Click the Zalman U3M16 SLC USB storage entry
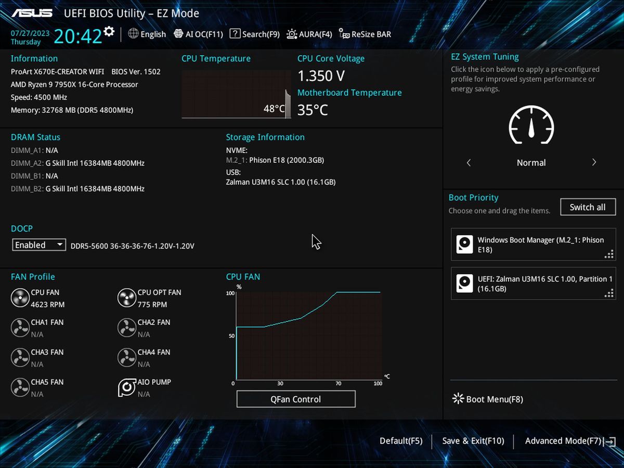This screenshot has width=624, height=468. point(281,182)
